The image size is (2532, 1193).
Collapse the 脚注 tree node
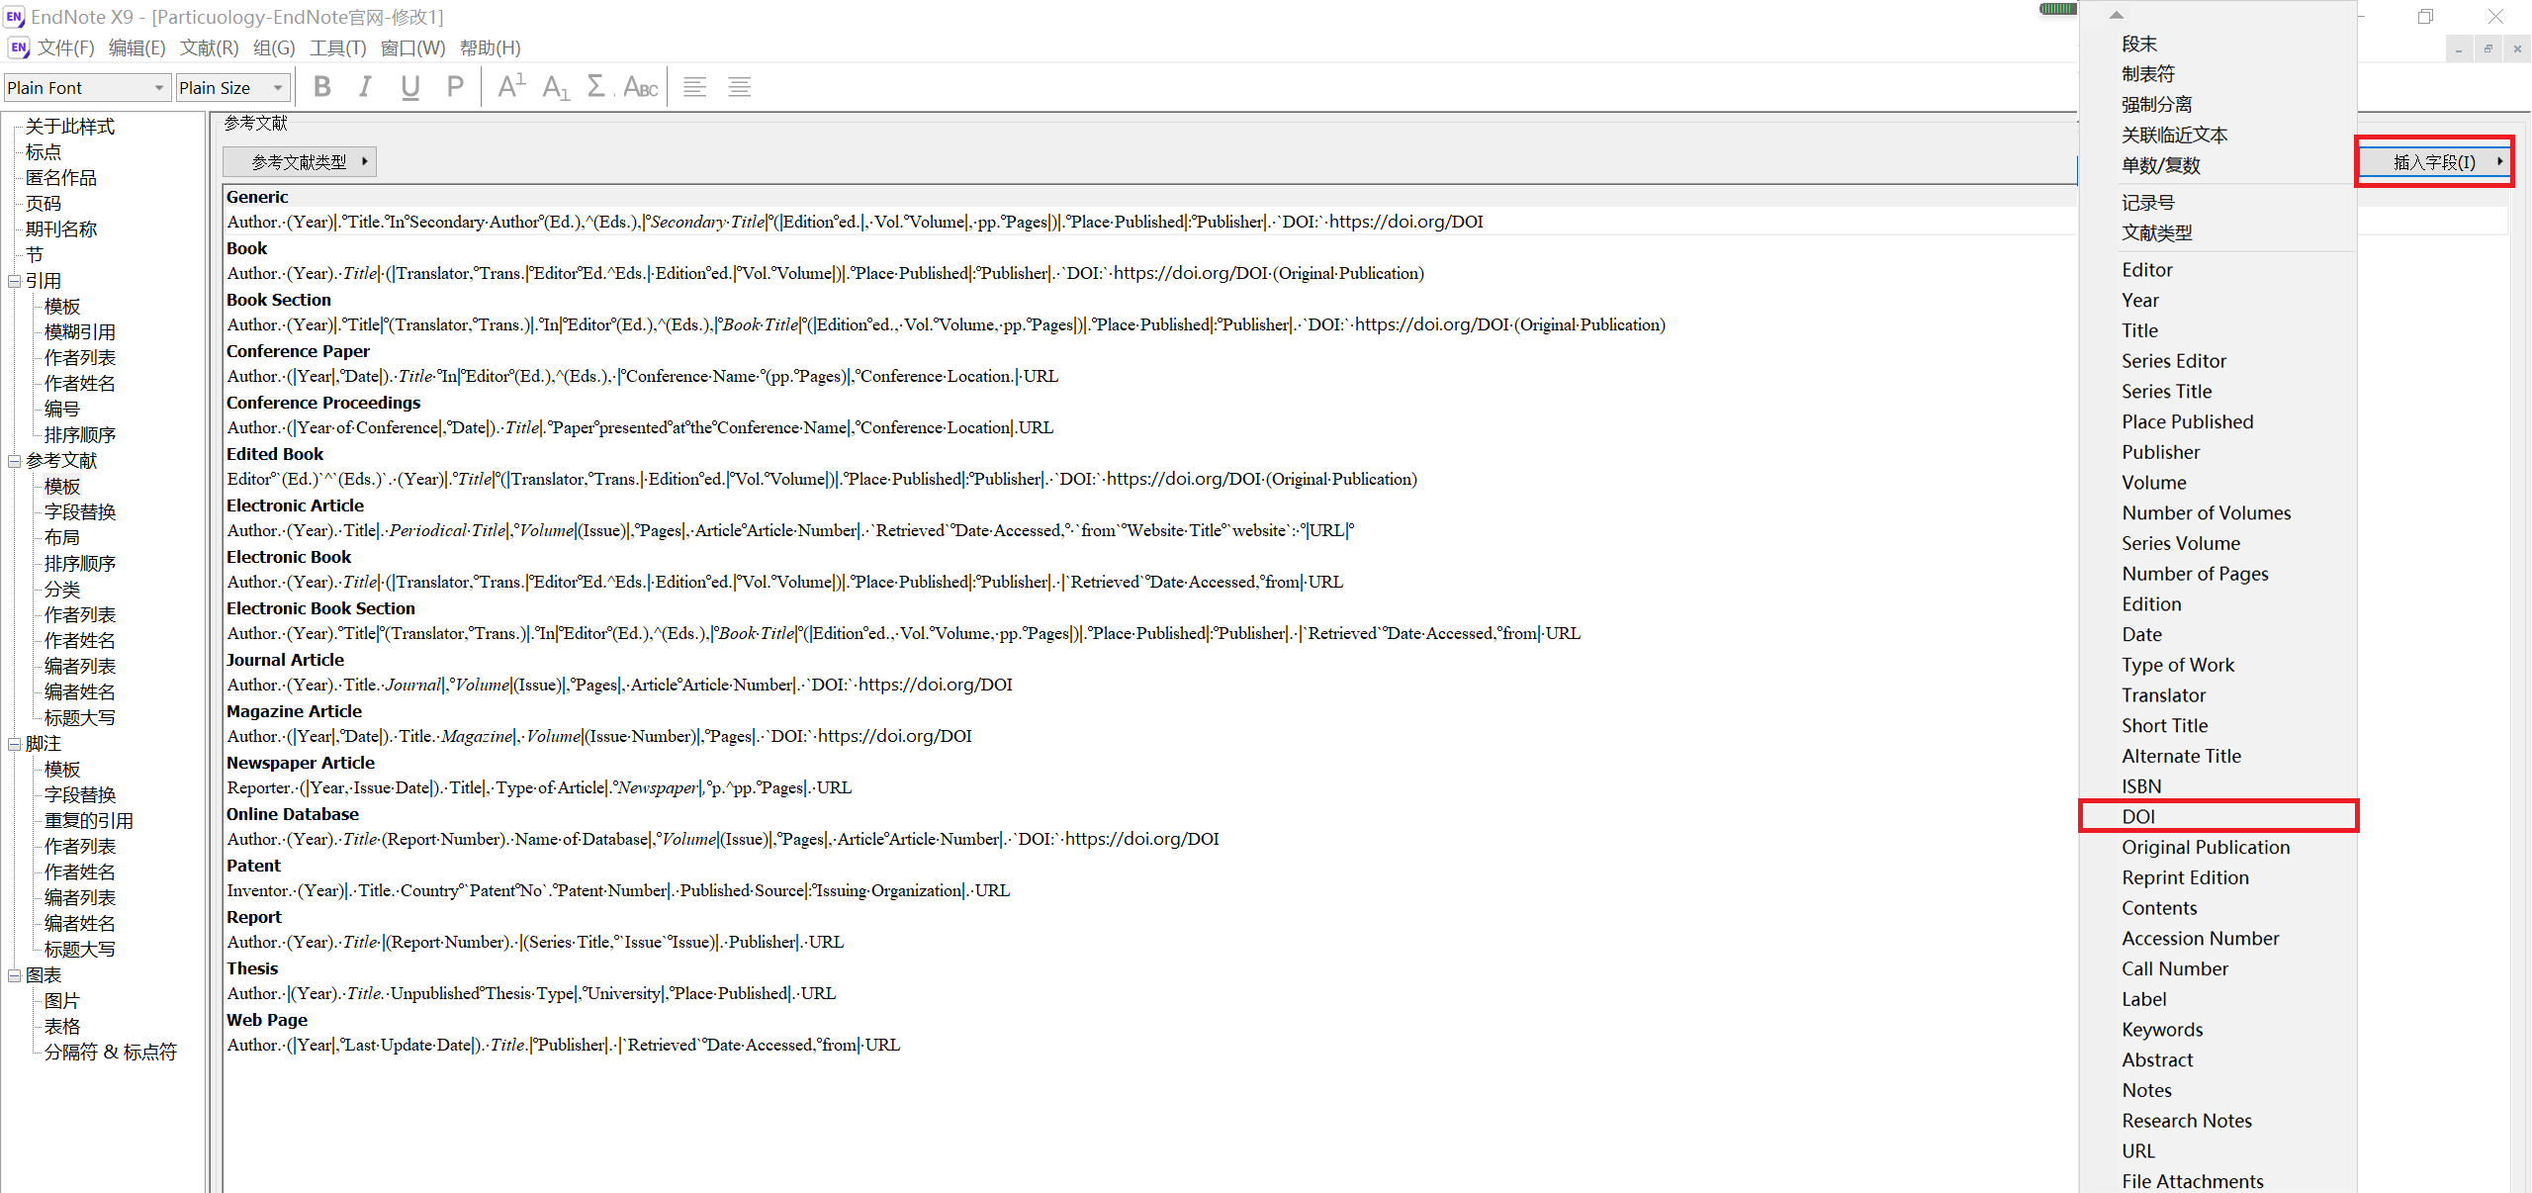(14, 744)
